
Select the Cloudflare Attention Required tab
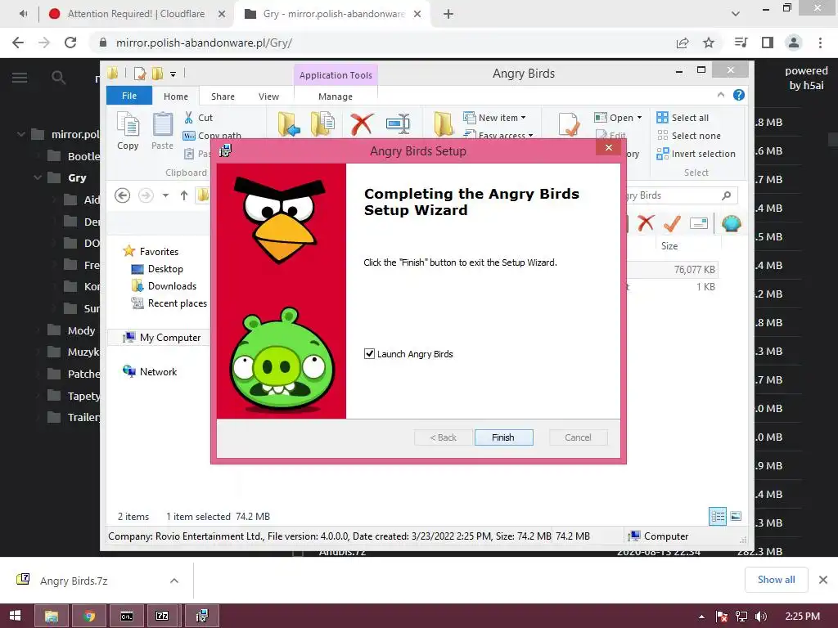(x=137, y=14)
